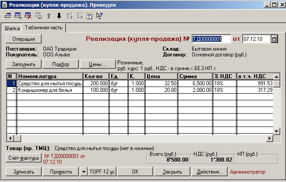Click the delete row icon
This screenshot has width=286, height=182.
click(28, 16)
